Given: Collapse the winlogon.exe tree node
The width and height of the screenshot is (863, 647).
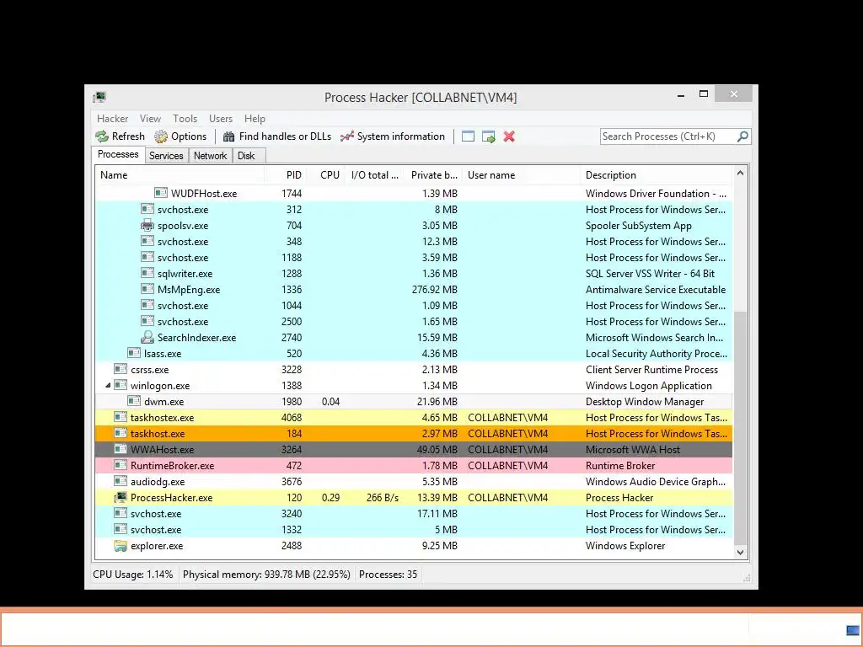Looking at the screenshot, I should (x=108, y=386).
